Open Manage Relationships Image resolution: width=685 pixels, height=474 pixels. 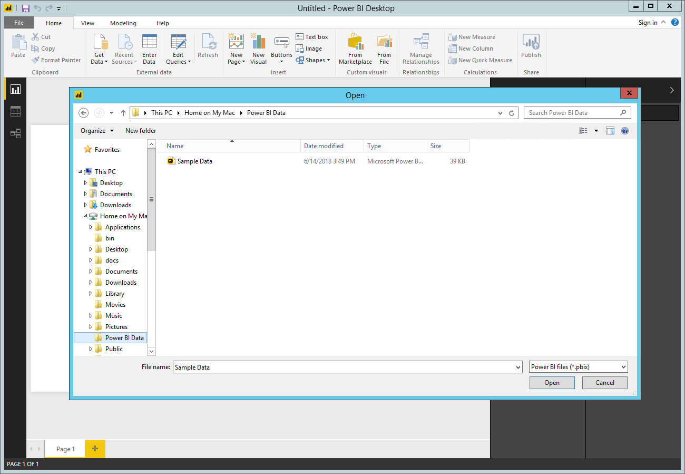coord(420,47)
